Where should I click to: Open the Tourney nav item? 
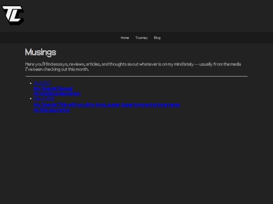click(142, 38)
